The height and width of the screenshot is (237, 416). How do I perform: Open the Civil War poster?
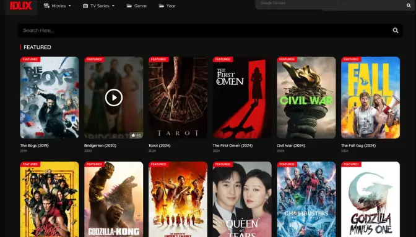[x=306, y=98]
